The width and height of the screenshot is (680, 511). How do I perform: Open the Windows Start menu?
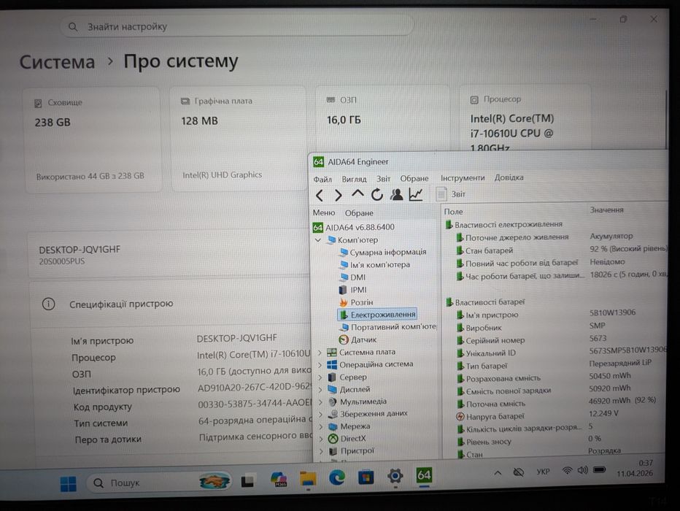pos(68,484)
